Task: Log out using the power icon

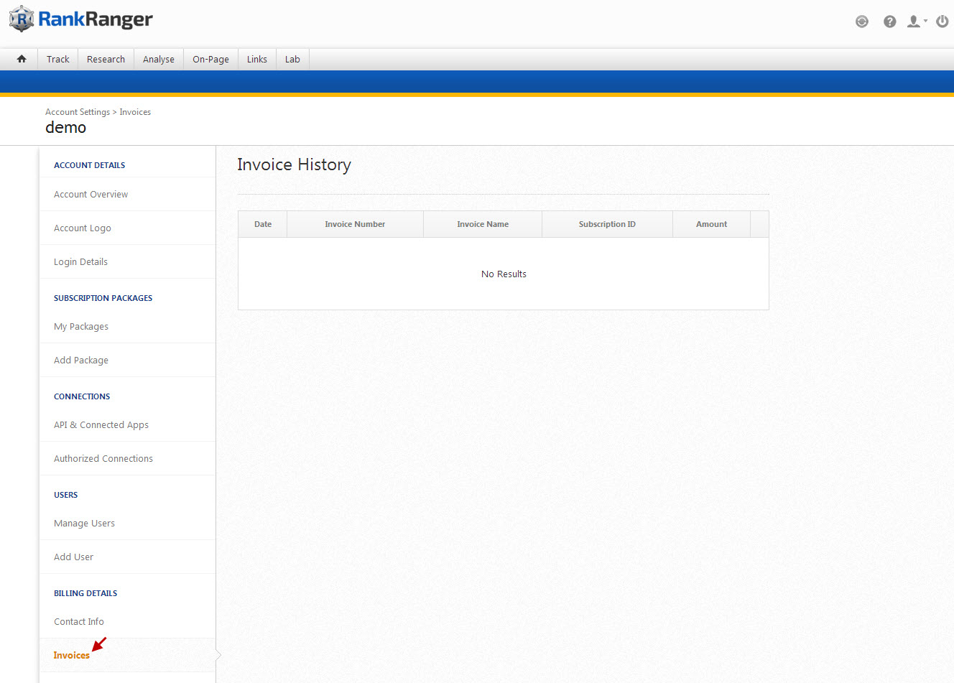Action: (942, 22)
